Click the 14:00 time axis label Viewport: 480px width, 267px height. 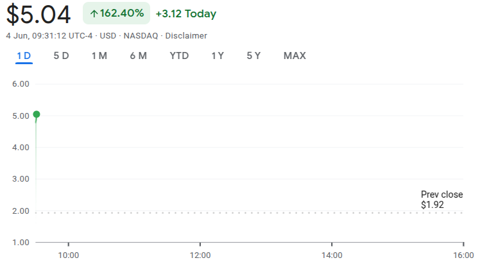[x=331, y=255]
